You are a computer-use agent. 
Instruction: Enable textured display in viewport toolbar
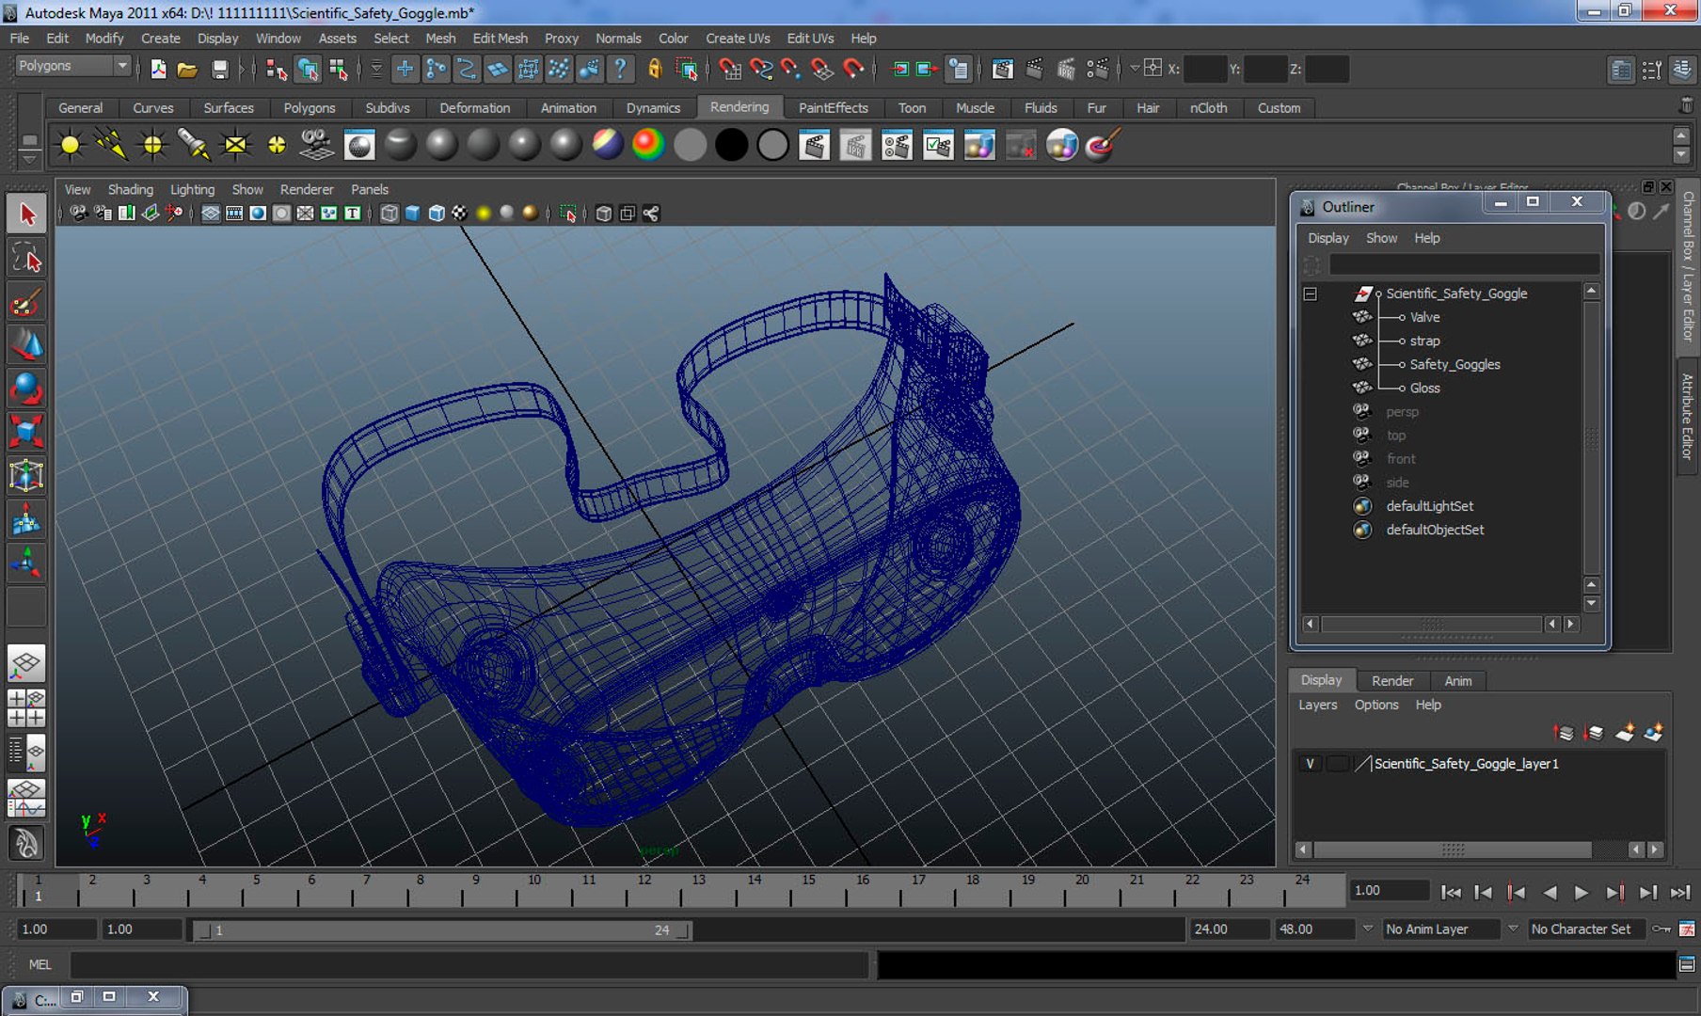[459, 214]
